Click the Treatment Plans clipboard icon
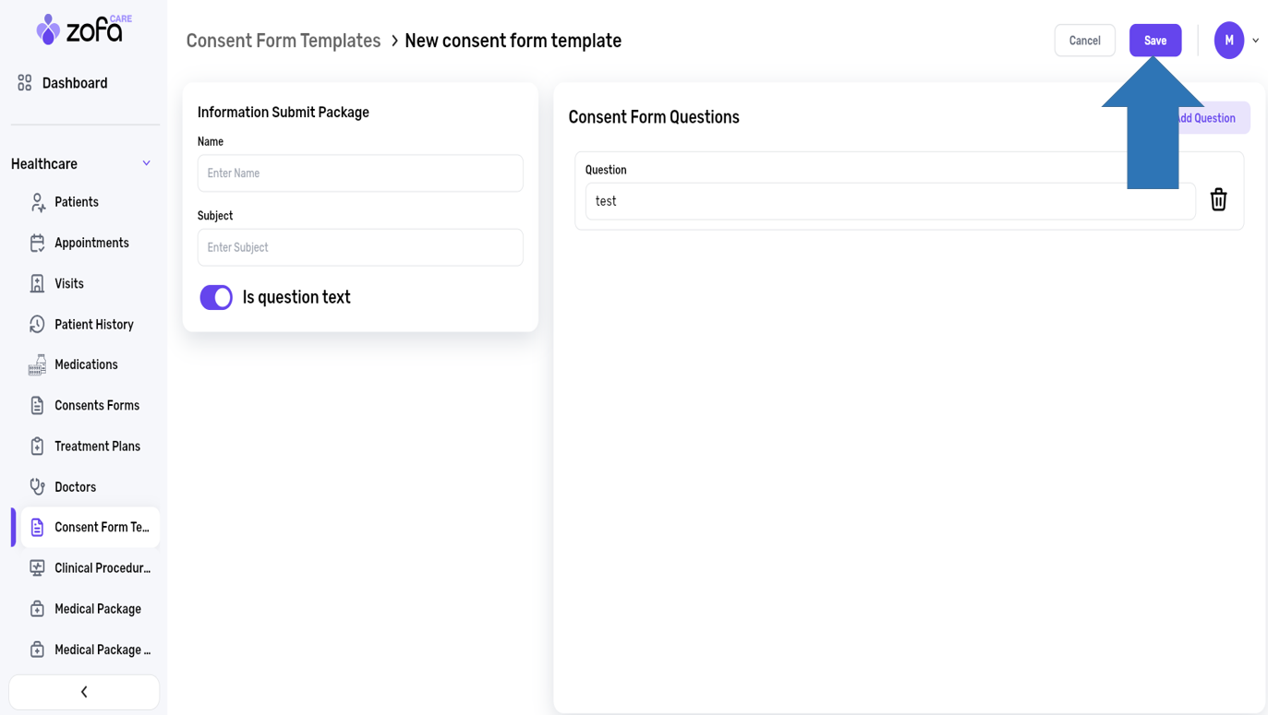Image resolution: width=1268 pixels, height=715 pixels. click(x=37, y=446)
